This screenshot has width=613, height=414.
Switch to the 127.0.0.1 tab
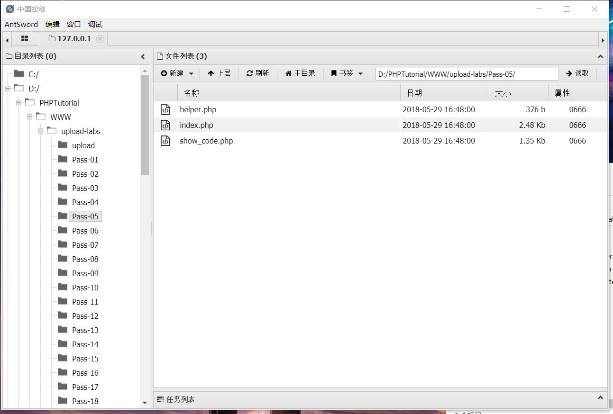coord(70,39)
